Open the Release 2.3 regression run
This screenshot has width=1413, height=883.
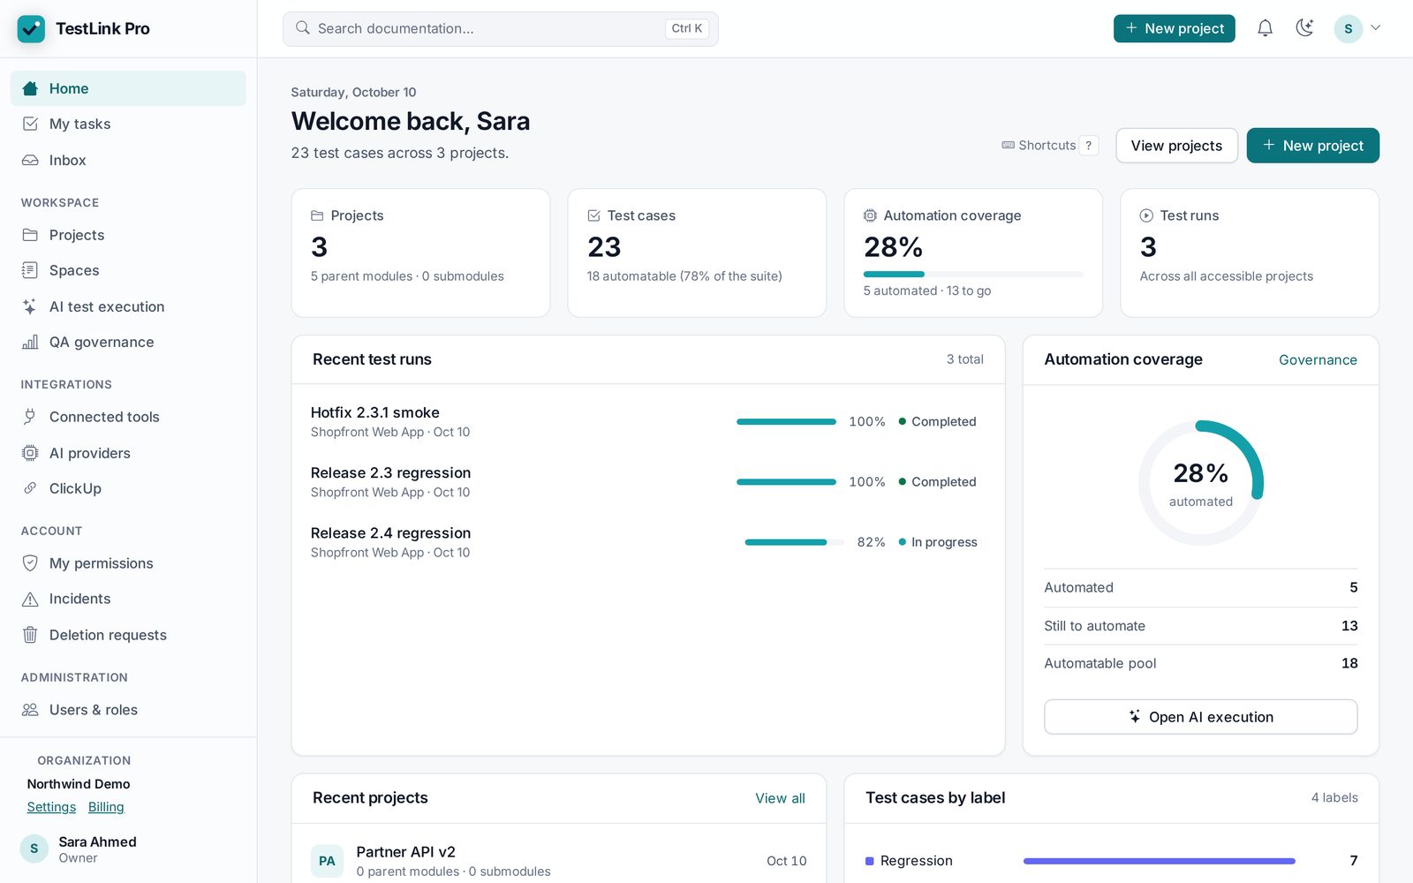click(x=647, y=482)
